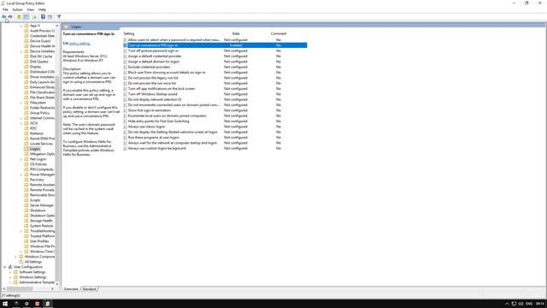Viewport: 547px width, 308px height.
Task: Switch to the Standard tab
Action: pyautogui.click(x=89, y=289)
